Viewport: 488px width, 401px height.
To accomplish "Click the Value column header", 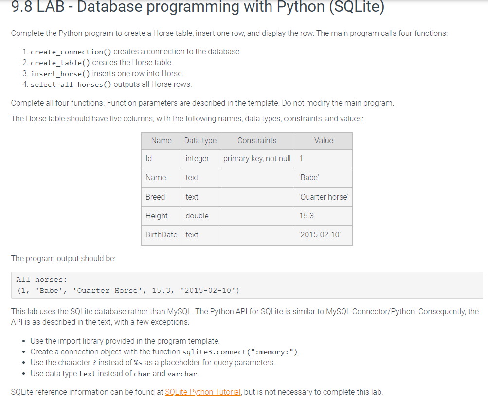I will click(x=324, y=140).
